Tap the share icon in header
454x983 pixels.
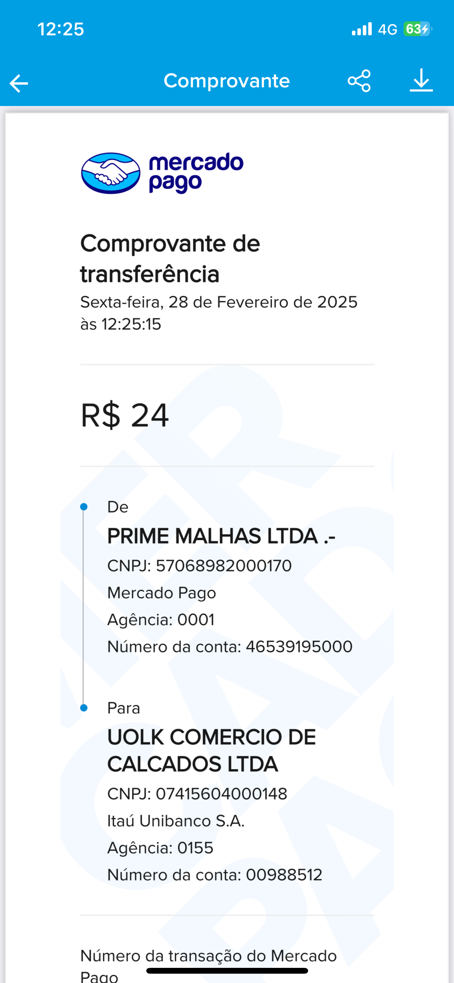click(359, 81)
